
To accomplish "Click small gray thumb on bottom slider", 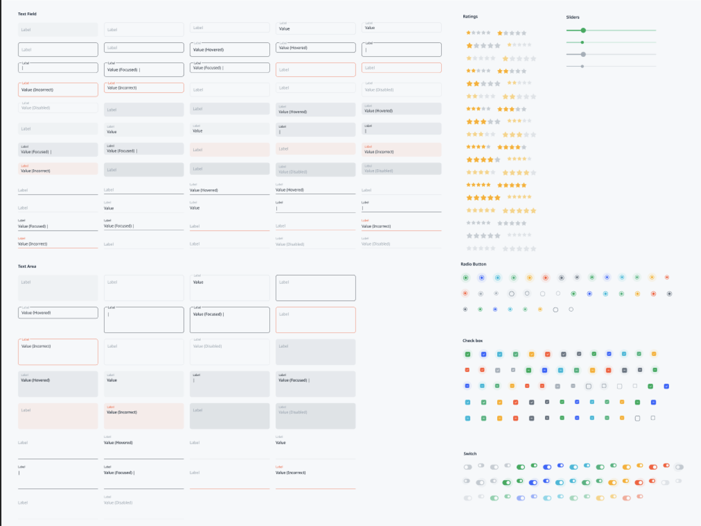I will (582, 66).
